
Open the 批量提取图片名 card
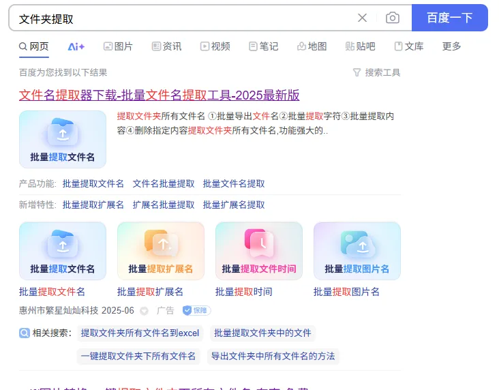click(x=357, y=251)
